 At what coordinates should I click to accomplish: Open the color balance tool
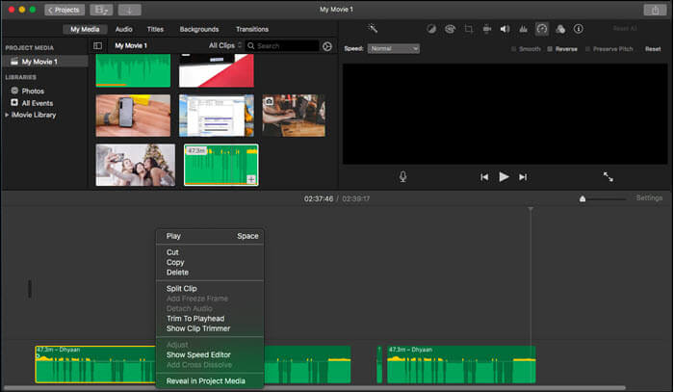[430, 29]
